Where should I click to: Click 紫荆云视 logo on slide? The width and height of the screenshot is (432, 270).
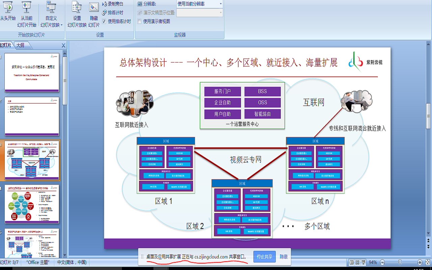tap(366, 62)
